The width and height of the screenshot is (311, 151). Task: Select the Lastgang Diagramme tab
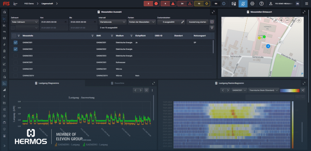(47, 83)
